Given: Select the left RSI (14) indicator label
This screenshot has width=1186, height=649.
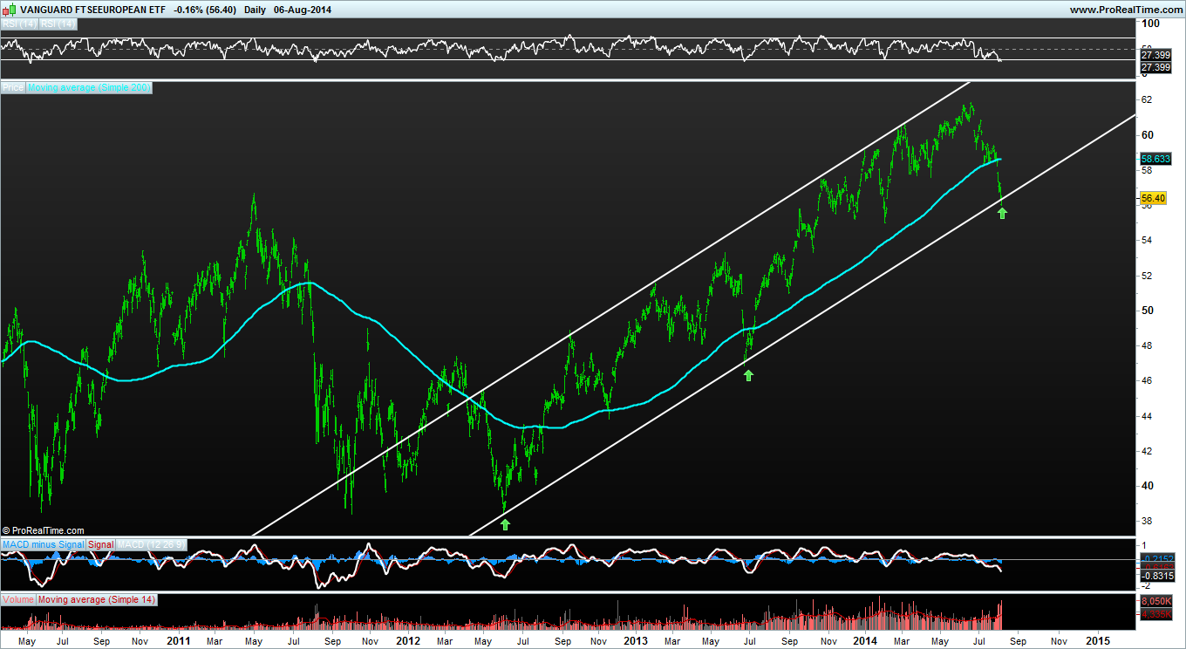Looking at the screenshot, I should point(19,24).
